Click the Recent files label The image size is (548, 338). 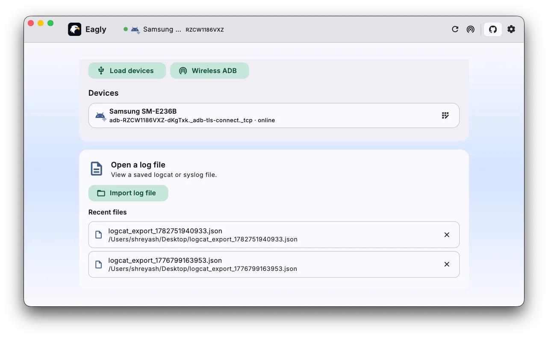coord(108,212)
